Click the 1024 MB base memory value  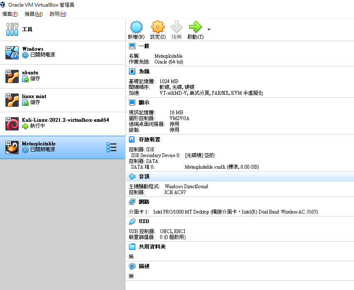[x=169, y=81]
